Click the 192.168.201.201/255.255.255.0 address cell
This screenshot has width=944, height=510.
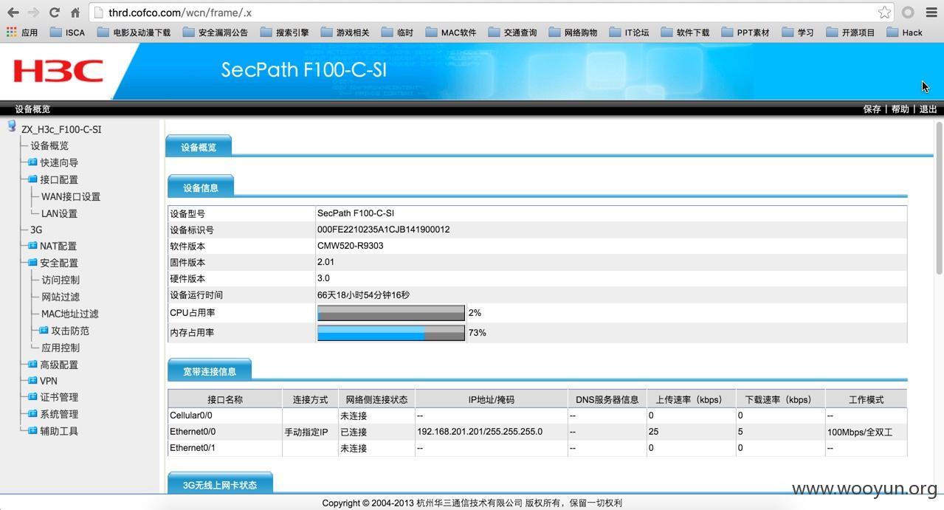click(491, 432)
